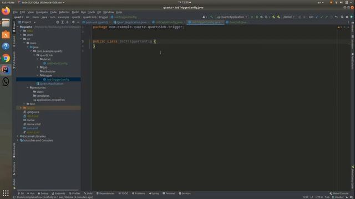The image size is (355, 199).
Task: Place cursor after JobTriggerConfig class name
Action: pyautogui.click(x=152, y=41)
